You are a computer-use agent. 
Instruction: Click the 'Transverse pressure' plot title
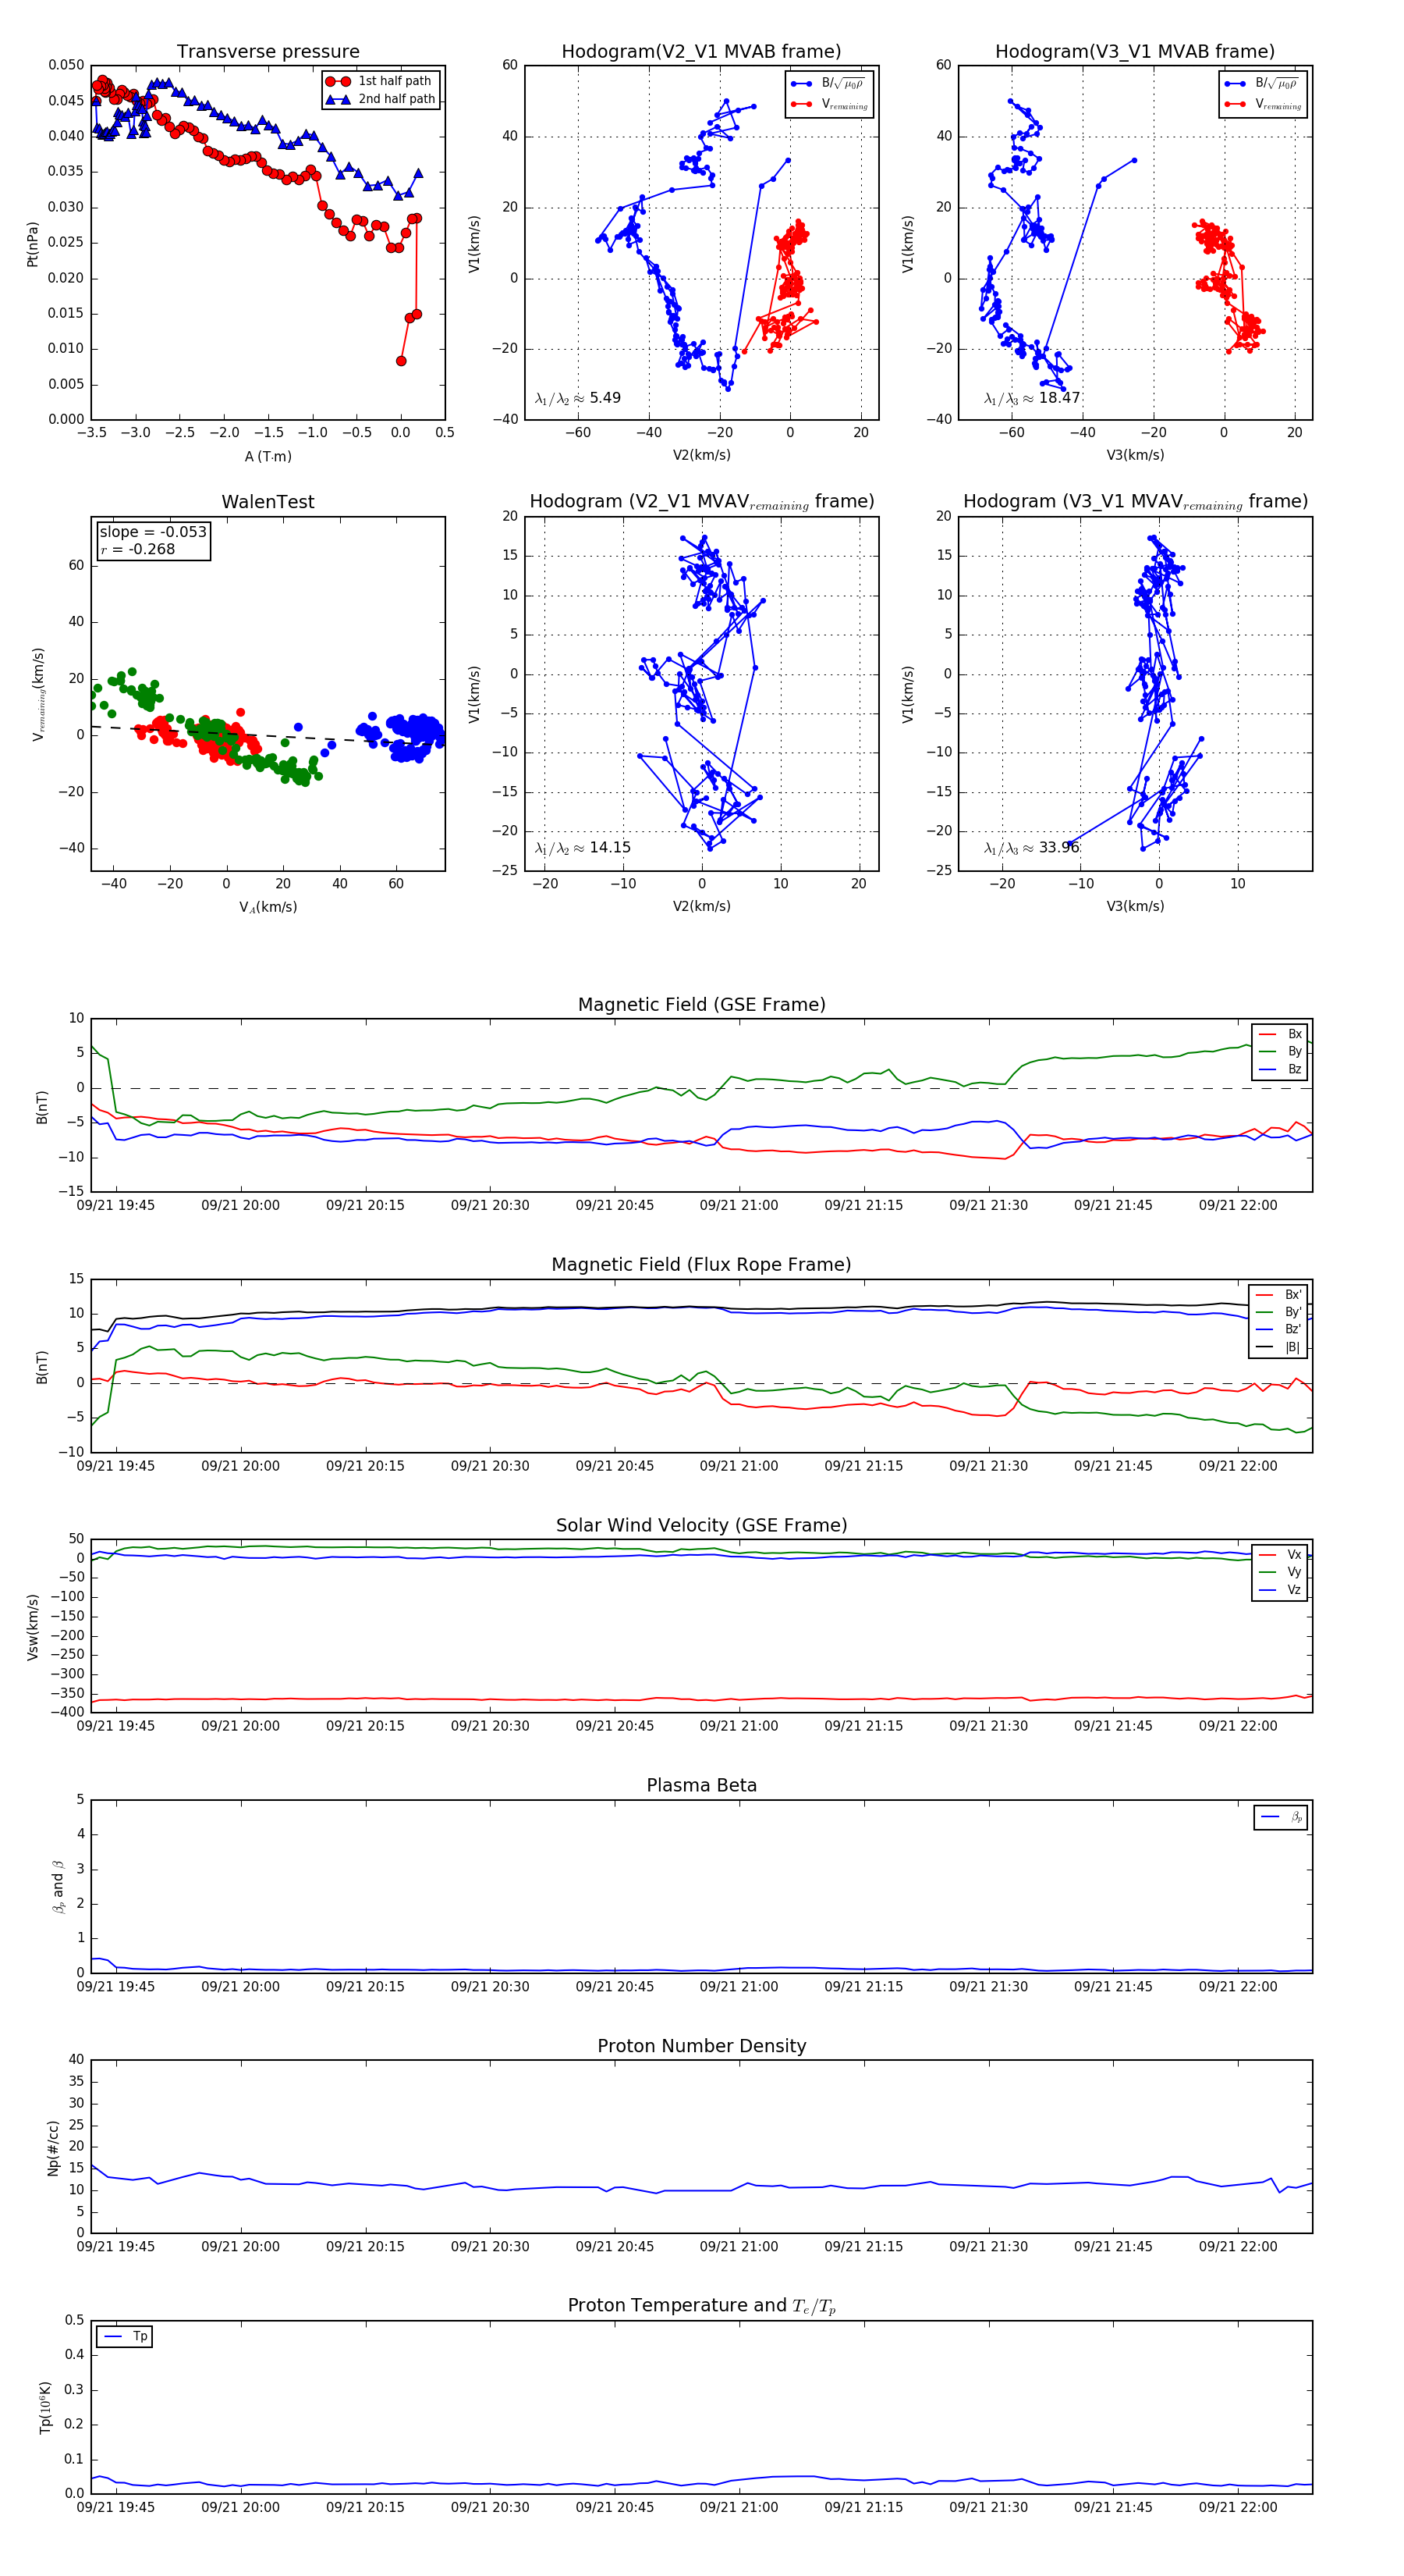point(268,52)
